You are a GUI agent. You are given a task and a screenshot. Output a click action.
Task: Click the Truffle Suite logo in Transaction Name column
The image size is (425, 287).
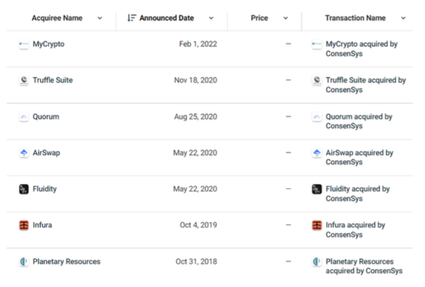click(317, 80)
